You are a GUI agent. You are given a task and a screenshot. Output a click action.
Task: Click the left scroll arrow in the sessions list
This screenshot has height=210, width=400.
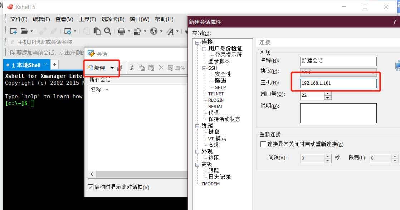click(92, 174)
